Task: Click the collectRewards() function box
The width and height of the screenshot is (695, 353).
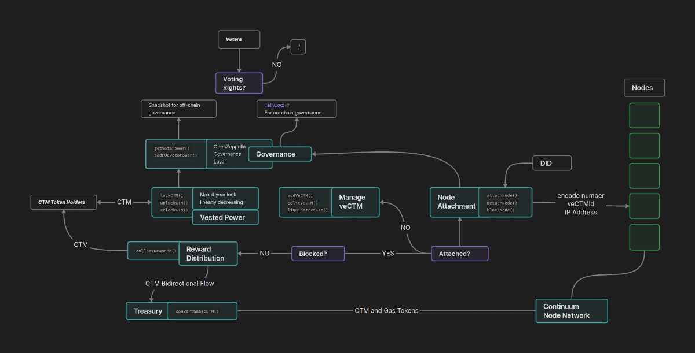Action: 153,251
